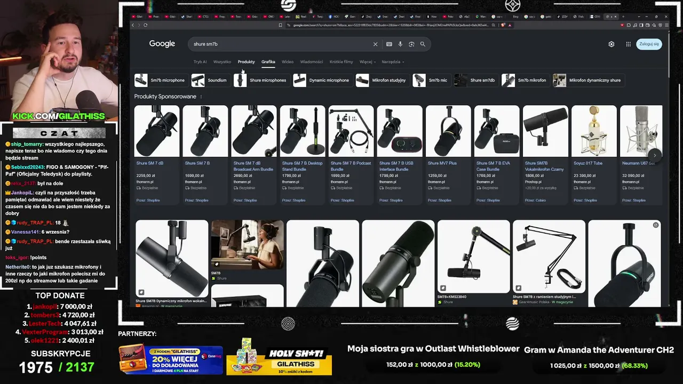
Task: Open the 'SM7B+KMS23840' image result
Action: click(474, 257)
